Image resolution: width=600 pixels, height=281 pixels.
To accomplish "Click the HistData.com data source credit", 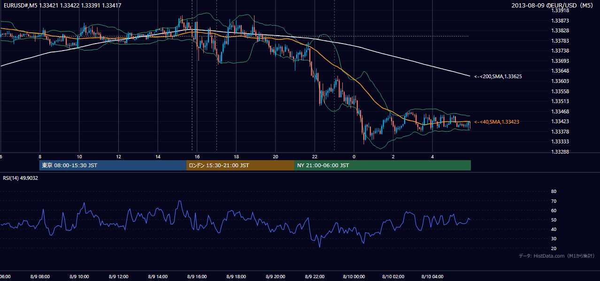I will click(556, 256).
